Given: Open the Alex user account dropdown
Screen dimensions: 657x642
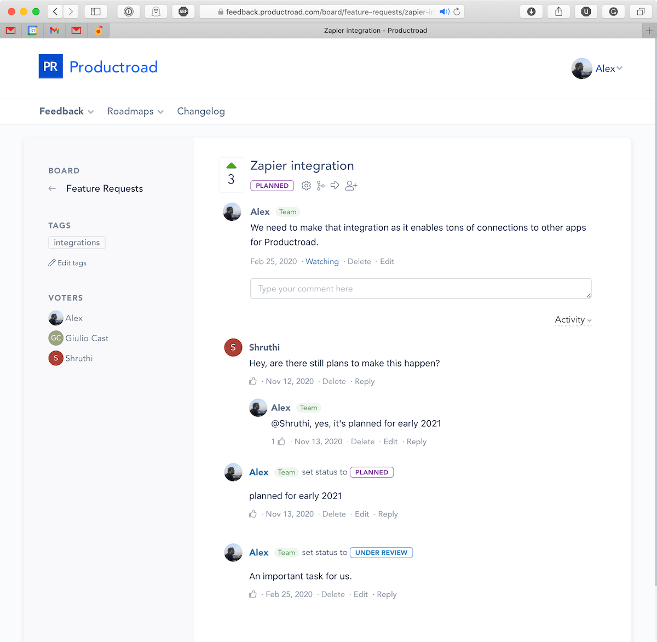Looking at the screenshot, I should coord(597,68).
